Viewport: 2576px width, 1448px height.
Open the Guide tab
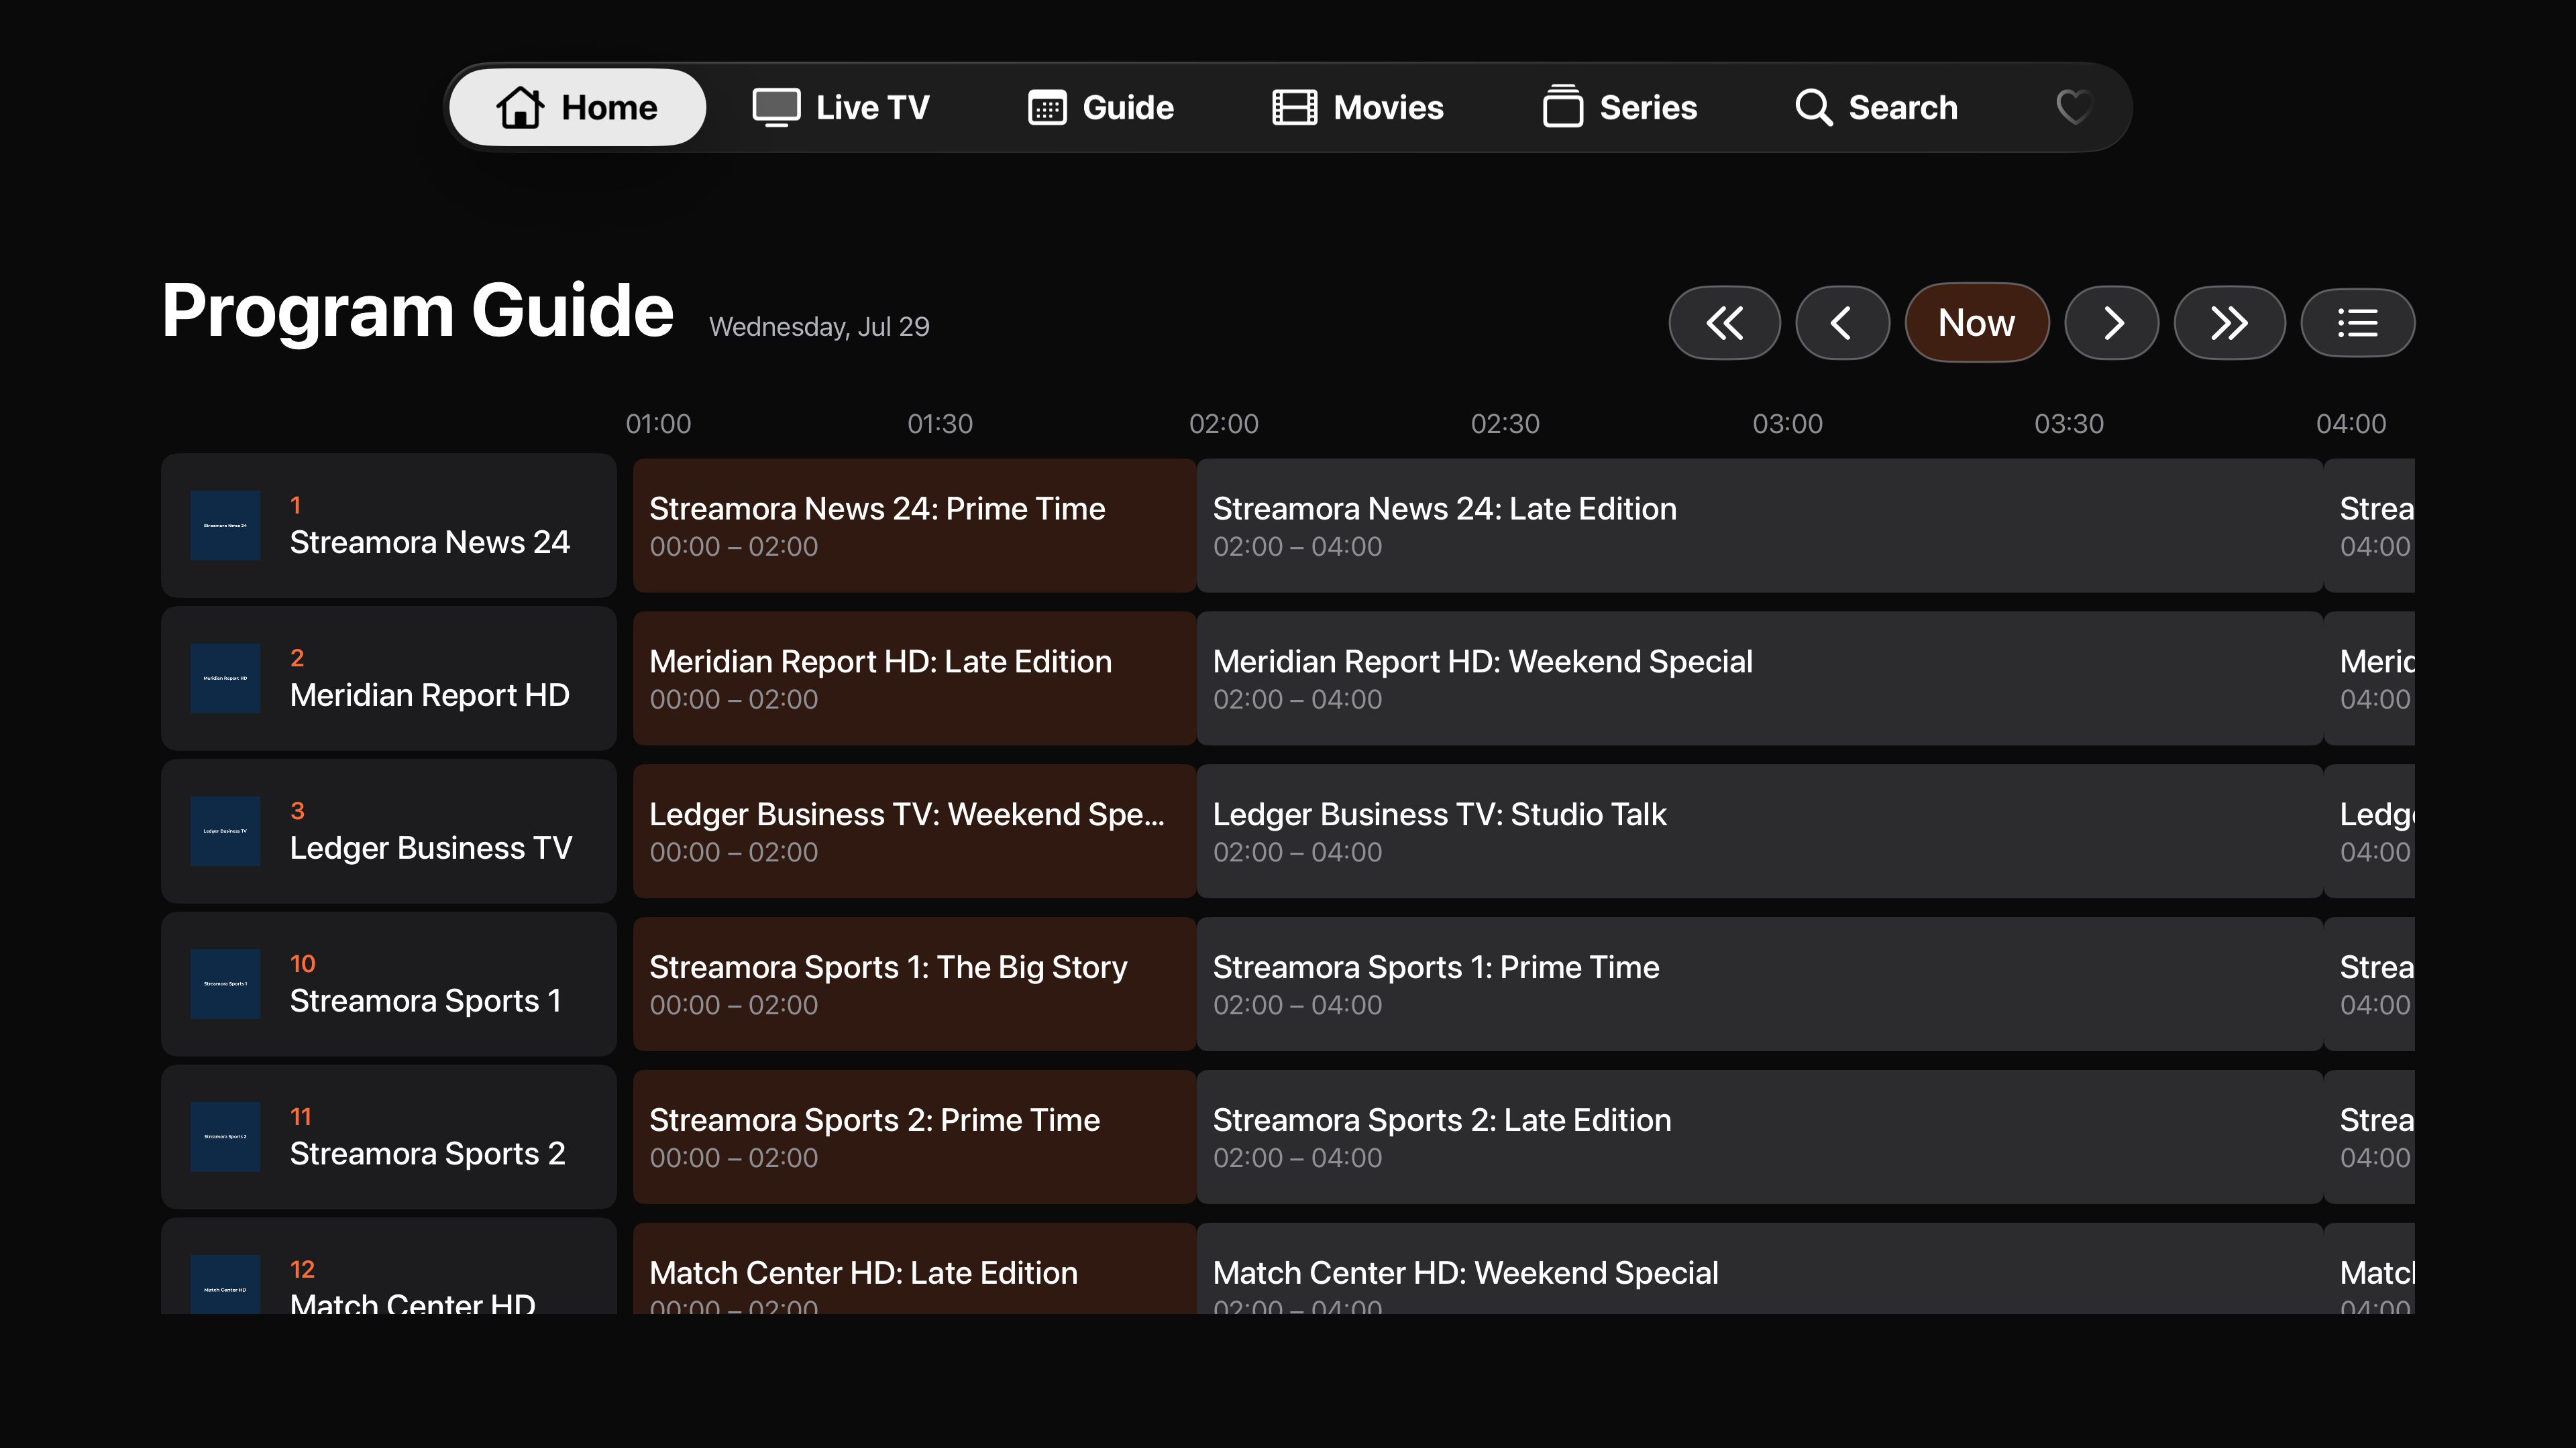tap(1101, 107)
